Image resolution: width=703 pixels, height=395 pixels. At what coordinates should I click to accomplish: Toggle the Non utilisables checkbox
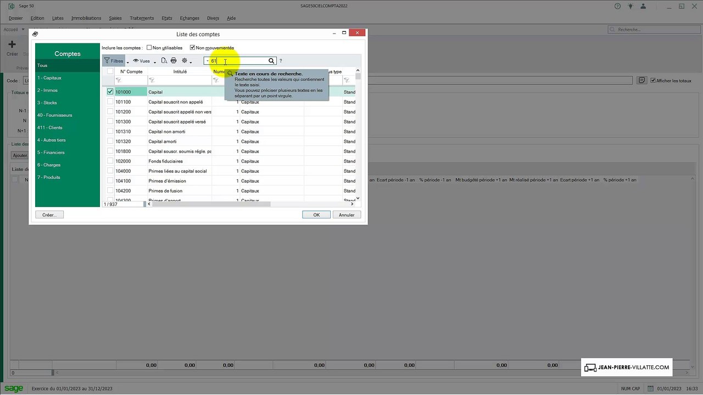click(149, 48)
